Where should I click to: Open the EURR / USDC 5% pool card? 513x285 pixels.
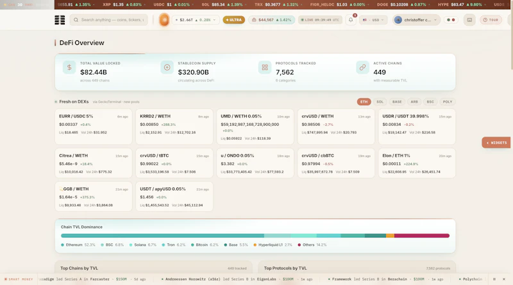tap(94, 127)
